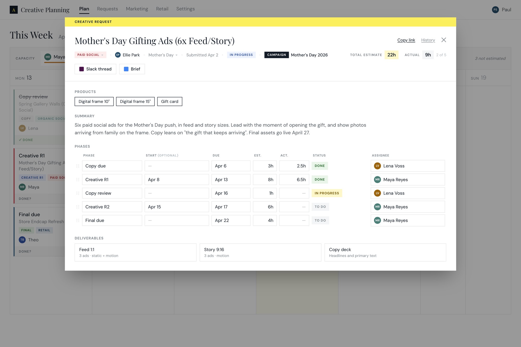Toggle TO DO status for Creative R2

tap(320, 207)
